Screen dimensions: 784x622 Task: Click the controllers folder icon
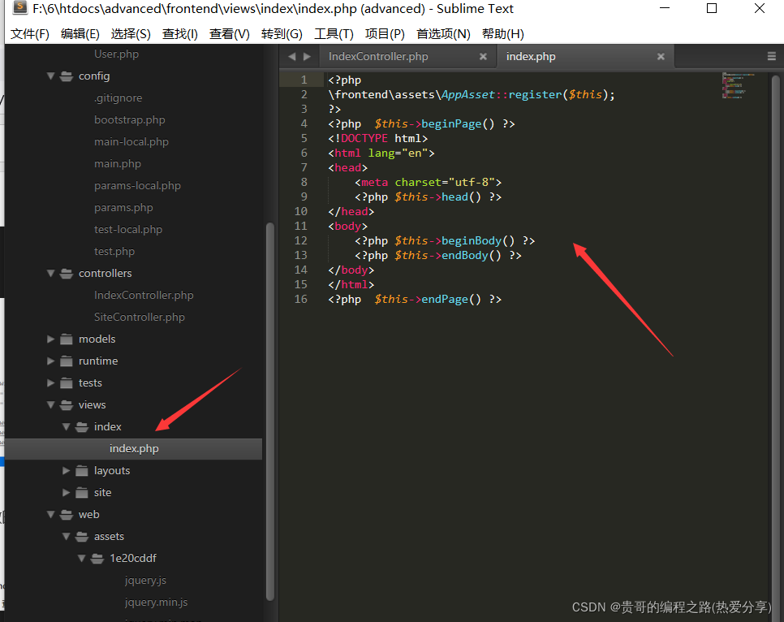tap(66, 273)
